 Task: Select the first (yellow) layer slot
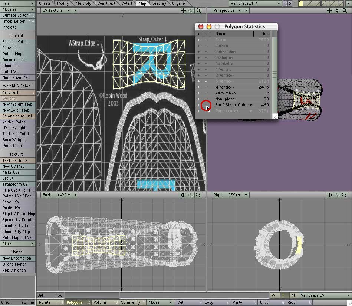click(300, 3)
